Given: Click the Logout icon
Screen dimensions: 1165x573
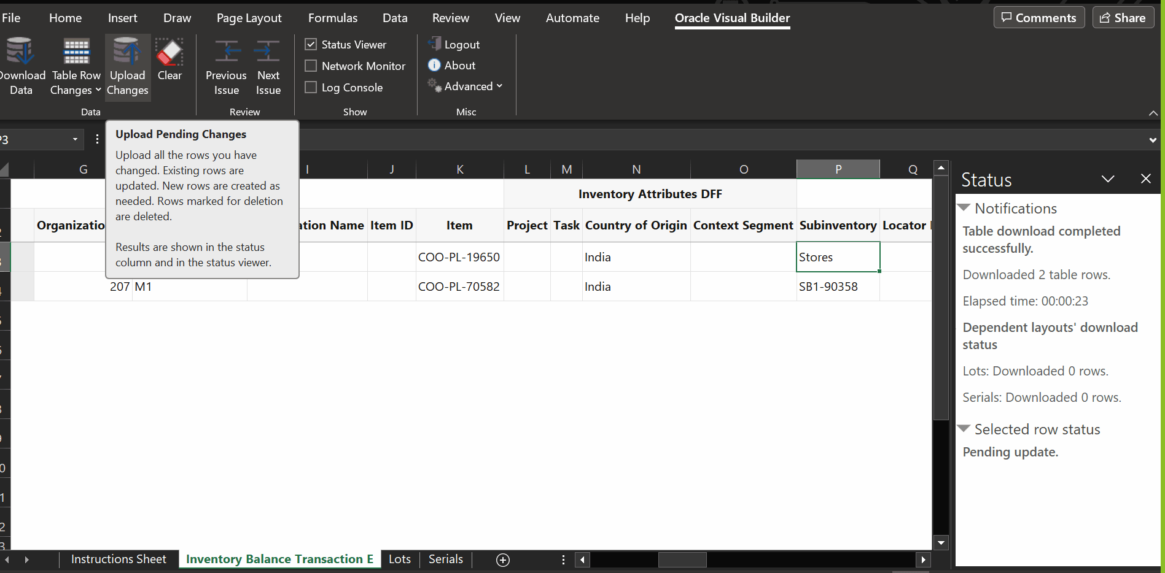Looking at the screenshot, I should 435,44.
